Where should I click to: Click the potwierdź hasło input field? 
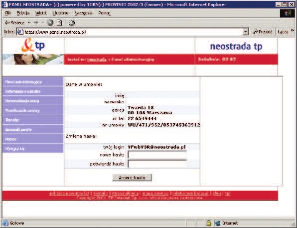point(157,164)
